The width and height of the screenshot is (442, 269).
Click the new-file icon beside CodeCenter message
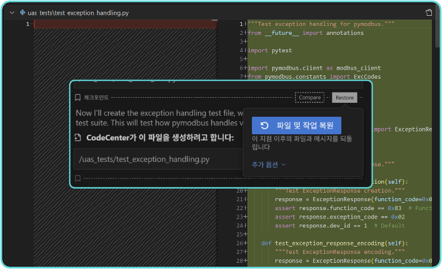tap(78, 138)
